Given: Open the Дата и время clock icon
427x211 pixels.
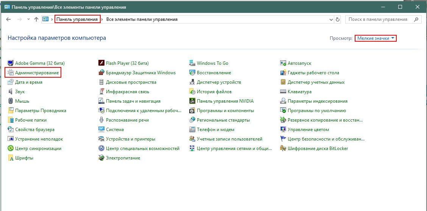Looking at the screenshot, I should [10, 82].
